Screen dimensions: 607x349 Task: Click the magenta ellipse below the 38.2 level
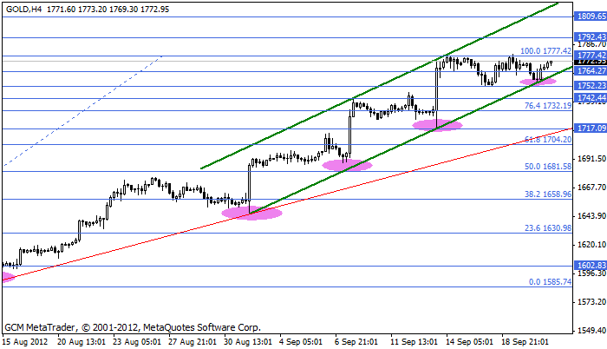(x=251, y=213)
